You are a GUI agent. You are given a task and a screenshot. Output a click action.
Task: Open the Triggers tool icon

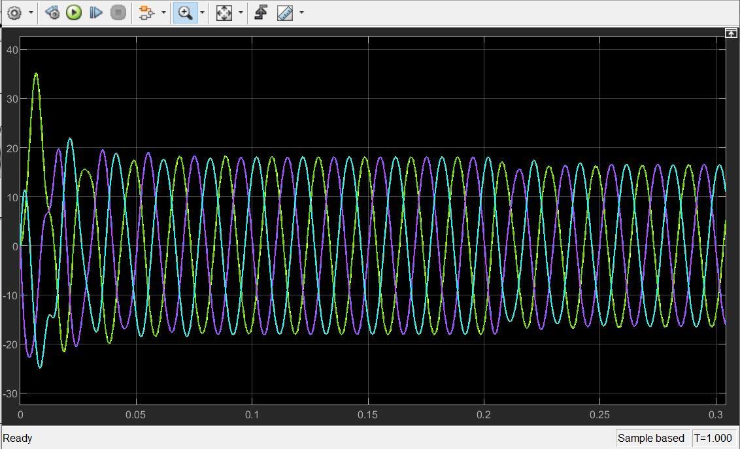coord(261,12)
